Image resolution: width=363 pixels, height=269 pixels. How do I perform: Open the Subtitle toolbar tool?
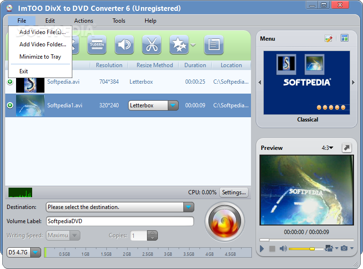97,44
